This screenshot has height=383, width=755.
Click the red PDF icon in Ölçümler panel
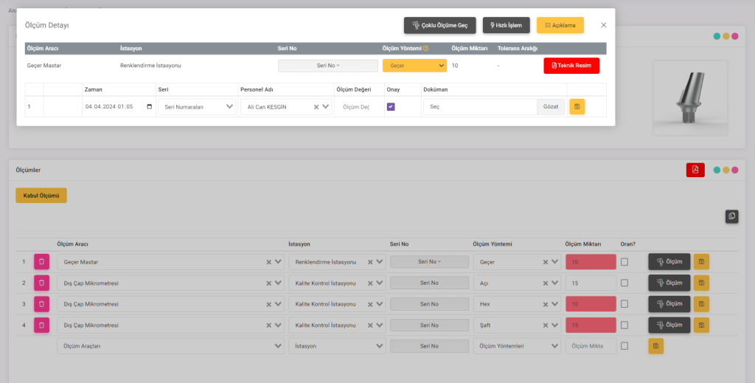(x=695, y=170)
